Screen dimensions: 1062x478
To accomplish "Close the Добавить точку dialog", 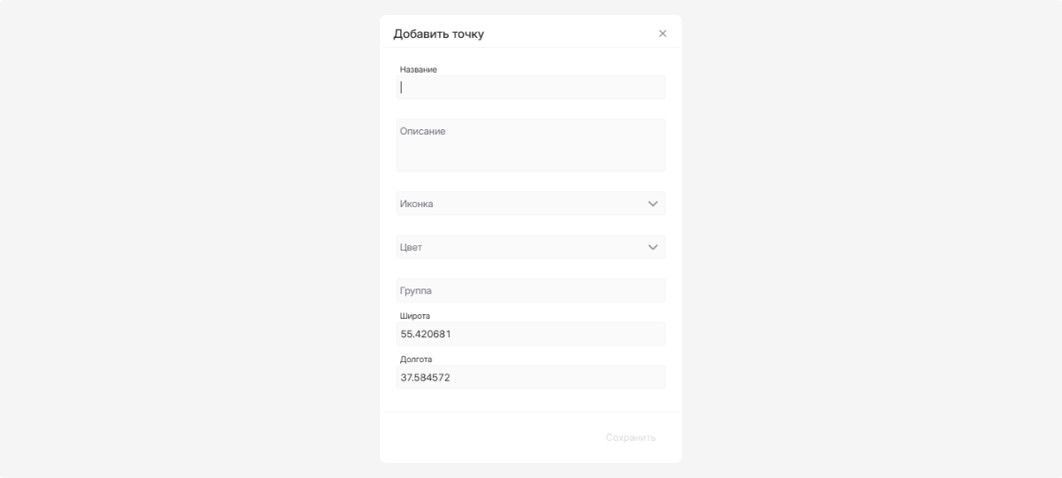I will (663, 34).
